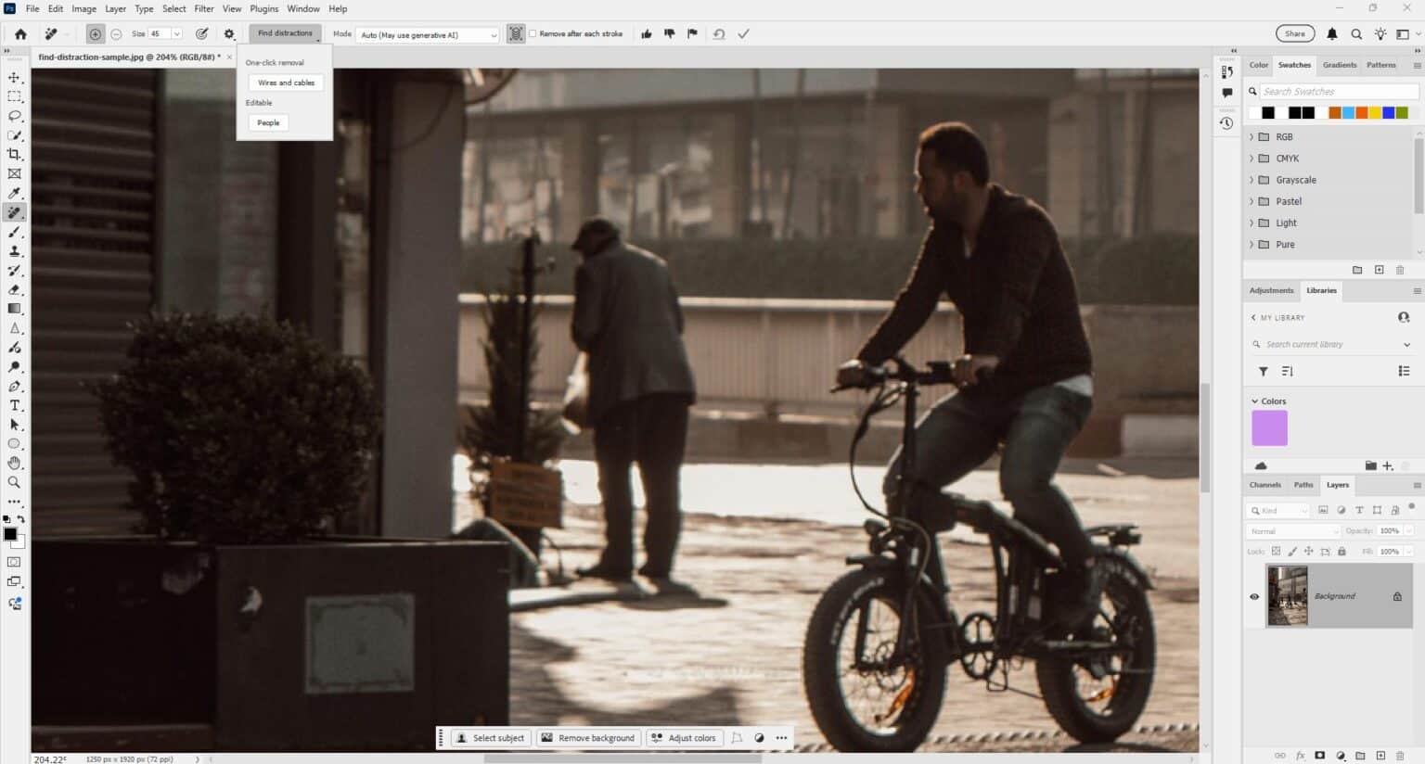Enable Remove after each stroke checkbox
Viewport: 1425px width, 764px height.
(x=533, y=34)
